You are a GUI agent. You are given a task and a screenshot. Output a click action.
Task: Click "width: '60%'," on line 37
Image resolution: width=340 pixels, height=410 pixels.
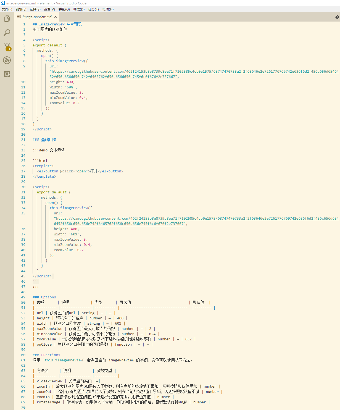pos(68,234)
